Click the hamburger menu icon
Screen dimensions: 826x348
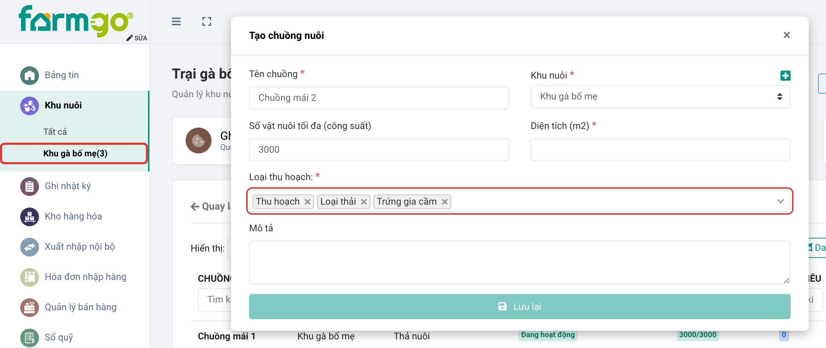pyautogui.click(x=176, y=22)
